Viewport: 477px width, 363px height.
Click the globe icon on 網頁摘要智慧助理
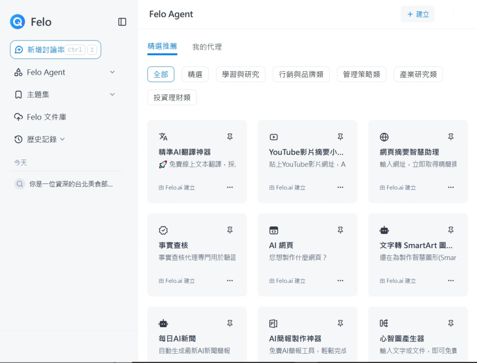pos(384,137)
